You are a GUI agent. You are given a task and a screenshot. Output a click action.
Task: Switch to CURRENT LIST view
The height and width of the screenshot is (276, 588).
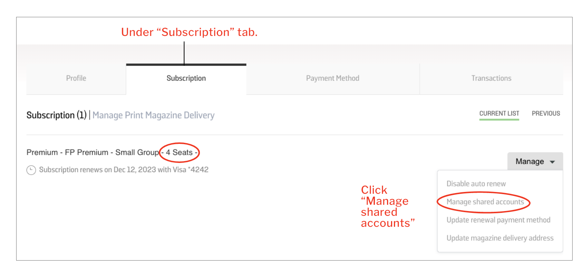coord(499,113)
